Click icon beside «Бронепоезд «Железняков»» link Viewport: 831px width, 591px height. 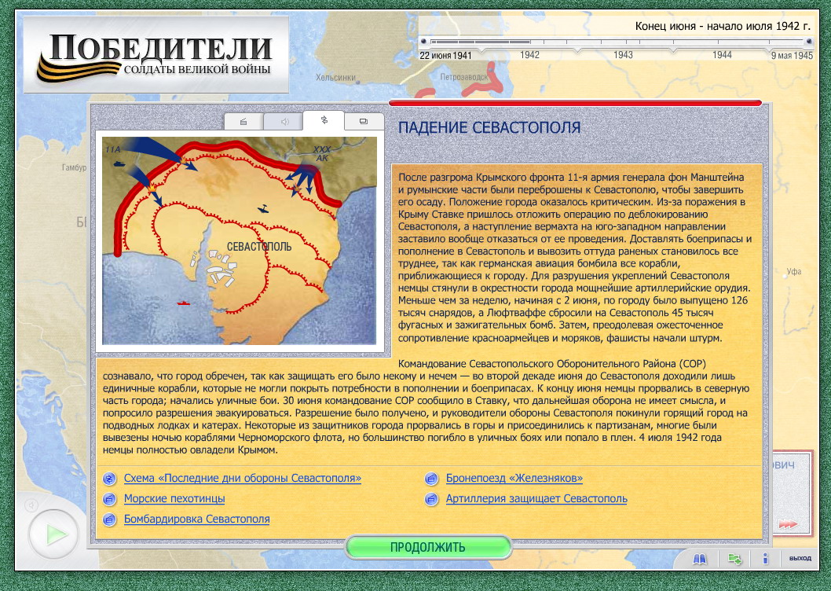[x=430, y=479]
